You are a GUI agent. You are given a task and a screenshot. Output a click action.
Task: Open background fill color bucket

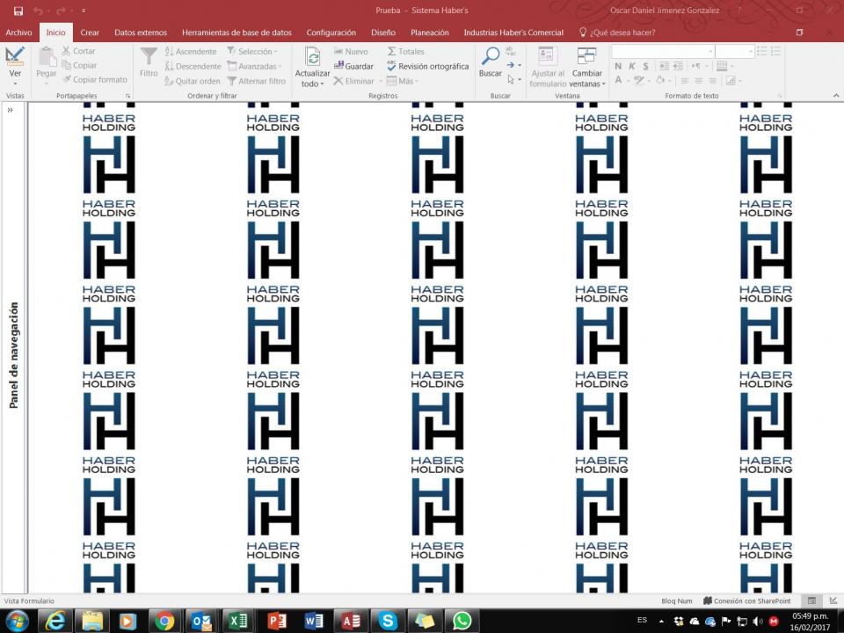pyautogui.click(x=663, y=81)
